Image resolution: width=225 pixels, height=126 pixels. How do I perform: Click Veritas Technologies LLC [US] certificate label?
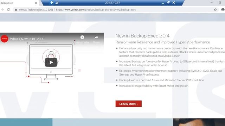36,10
